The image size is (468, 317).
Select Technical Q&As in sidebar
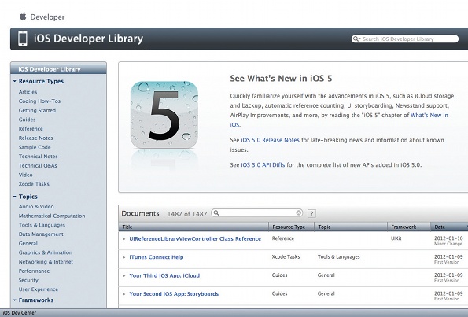coord(38,166)
